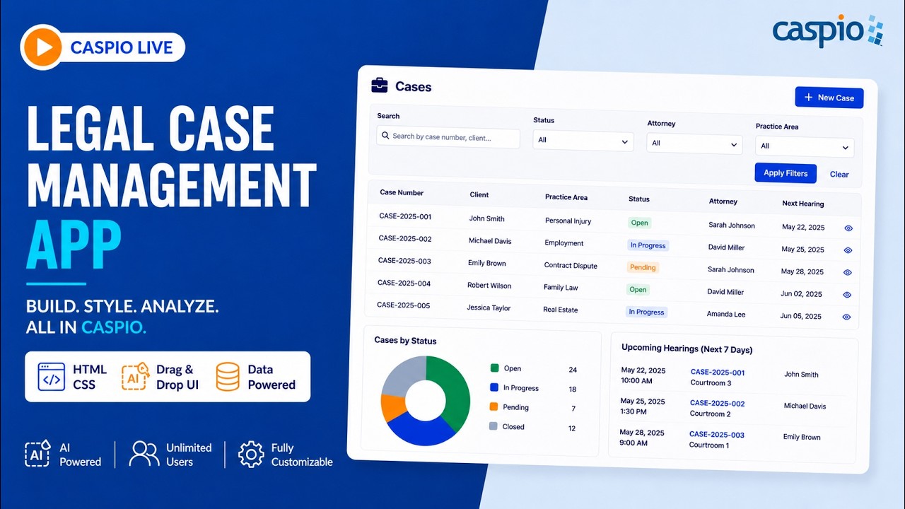Click the search by case number field

(x=448, y=137)
